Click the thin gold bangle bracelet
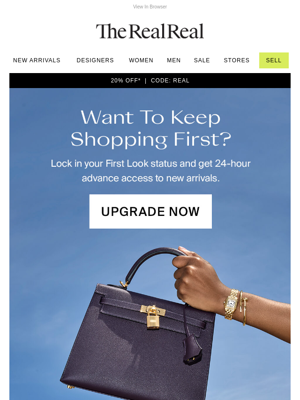 [x=244, y=308]
